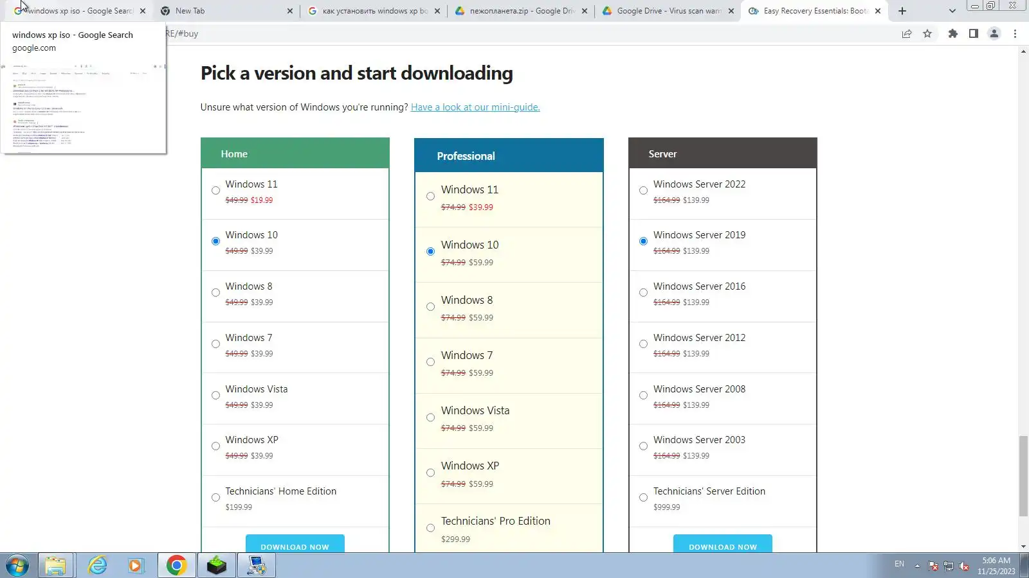1029x578 pixels.
Task: Open the green box app on the taskbar
Action: (217, 566)
